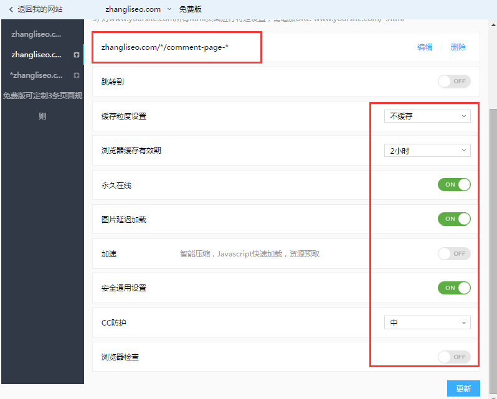Turn on the 浏览器检查 switch
This screenshot has height=399, width=497.
[454, 357]
